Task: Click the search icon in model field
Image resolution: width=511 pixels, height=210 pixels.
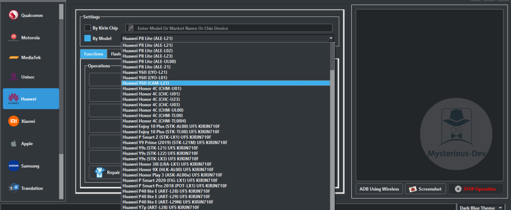Action: click(131, 28)
